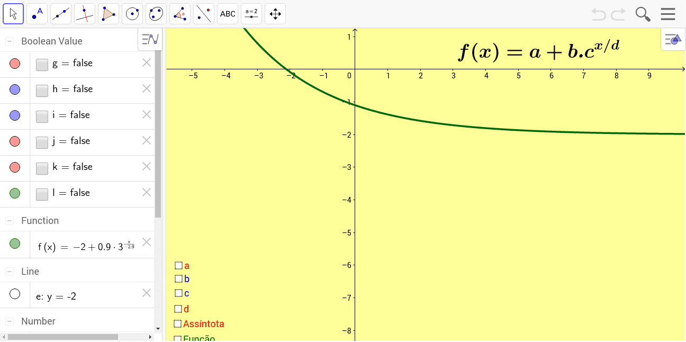Viewport: 686px width, 342px height.
Task: Select the Slider a=2 tool
Action: pyautogui.click(x=251, y=14)
